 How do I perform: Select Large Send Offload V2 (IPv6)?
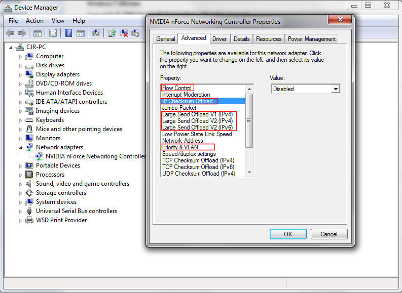tap(197, 128)
